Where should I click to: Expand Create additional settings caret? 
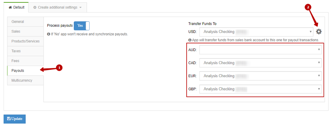pos(81,7)
